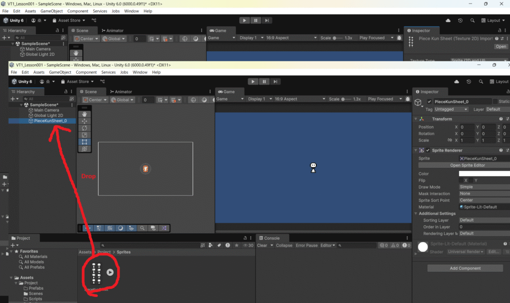Open Play Focused dropdown in front Game view
The width and height of the screenshot is (510, 303).
pos(385,99)
